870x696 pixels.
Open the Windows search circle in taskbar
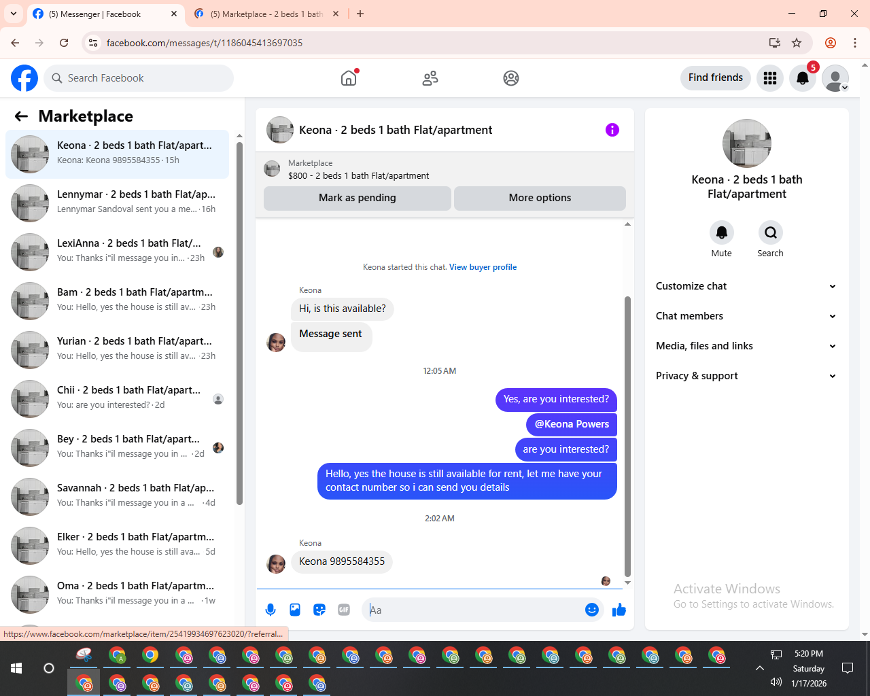[49, 668]
